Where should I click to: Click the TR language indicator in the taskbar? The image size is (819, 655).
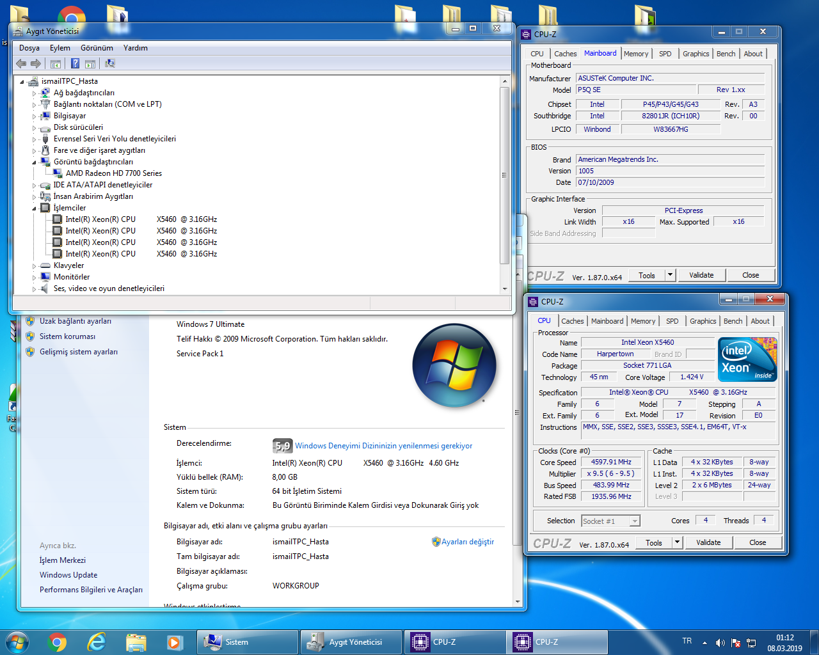point(687,641)
